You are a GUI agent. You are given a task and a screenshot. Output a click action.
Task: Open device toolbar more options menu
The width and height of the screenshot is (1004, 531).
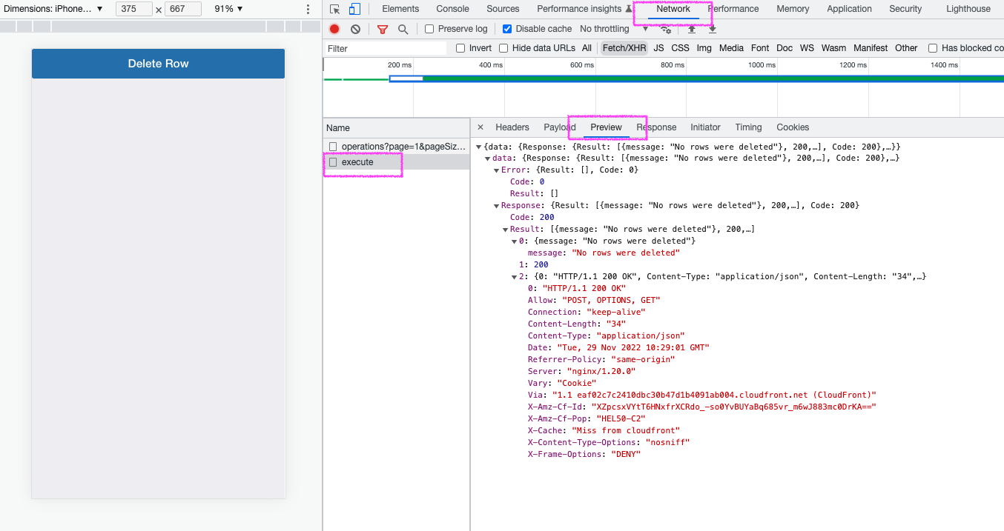tap(308, 9)
